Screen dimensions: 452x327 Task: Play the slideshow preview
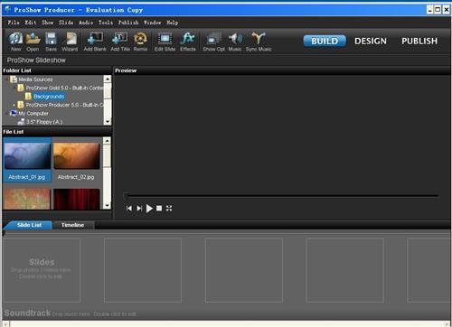(149, 209)
